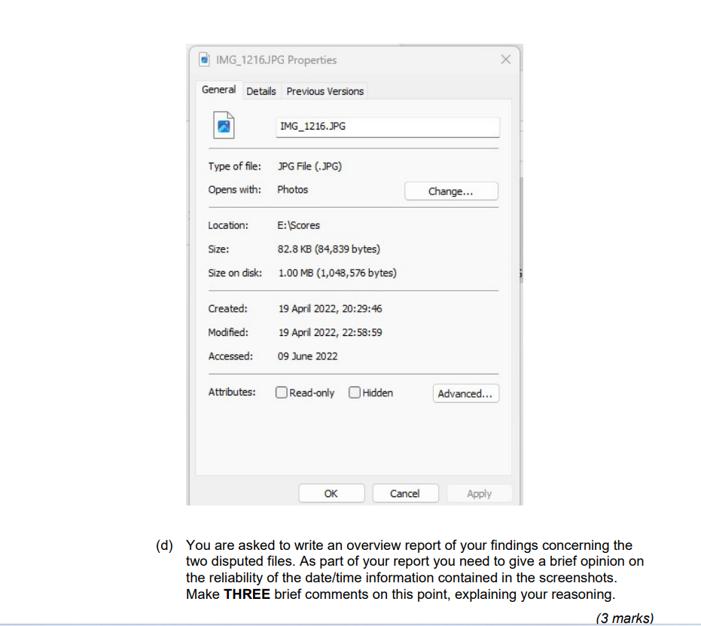
Task: Select the E:\Scores location text
Action: pyautogui.click(x=299, y=225)
